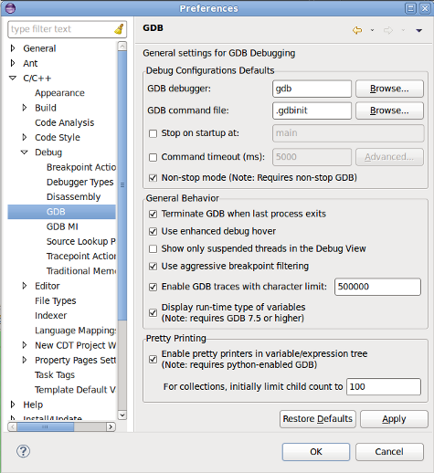Click the back navigation arrow icon
434x473 pixels.
point(357,30)
